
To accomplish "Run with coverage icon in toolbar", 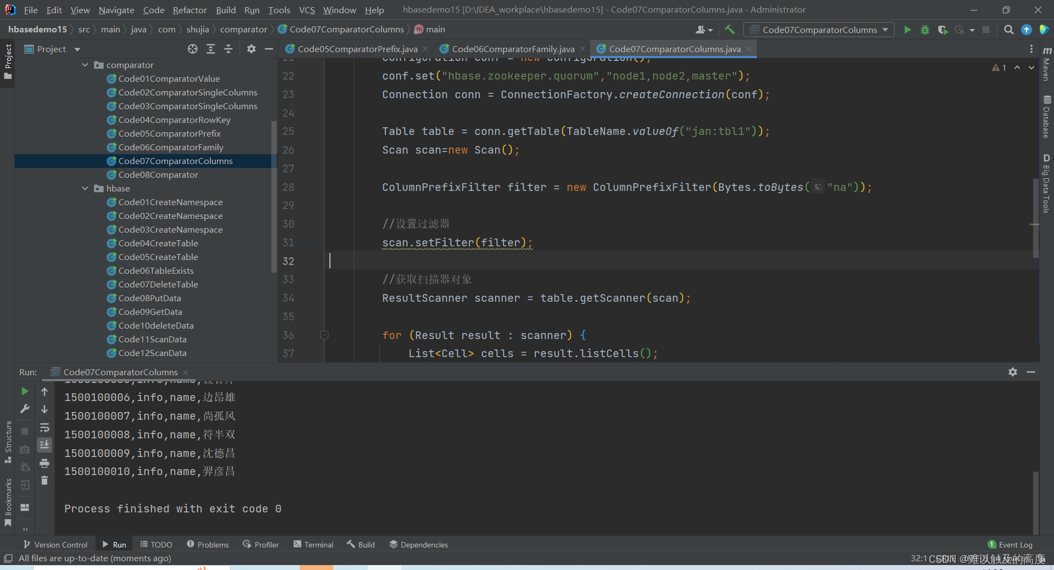I will point(943,30).
